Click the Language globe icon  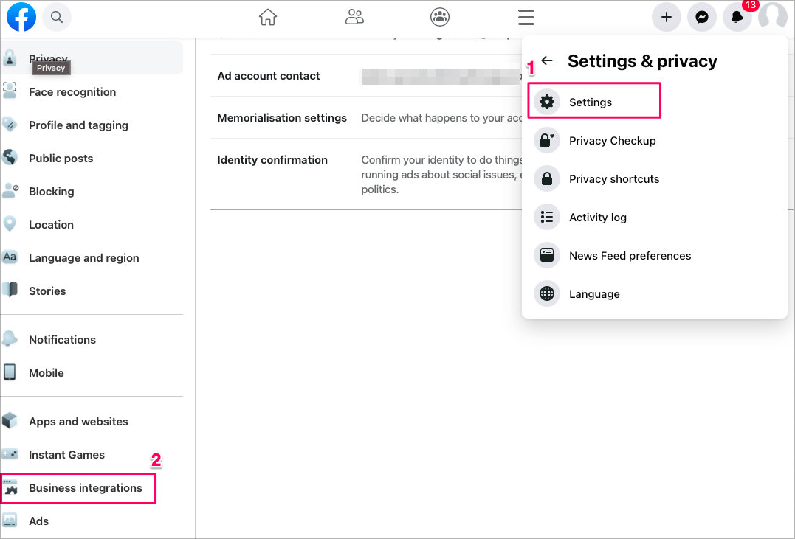click(x=546, y=293)
